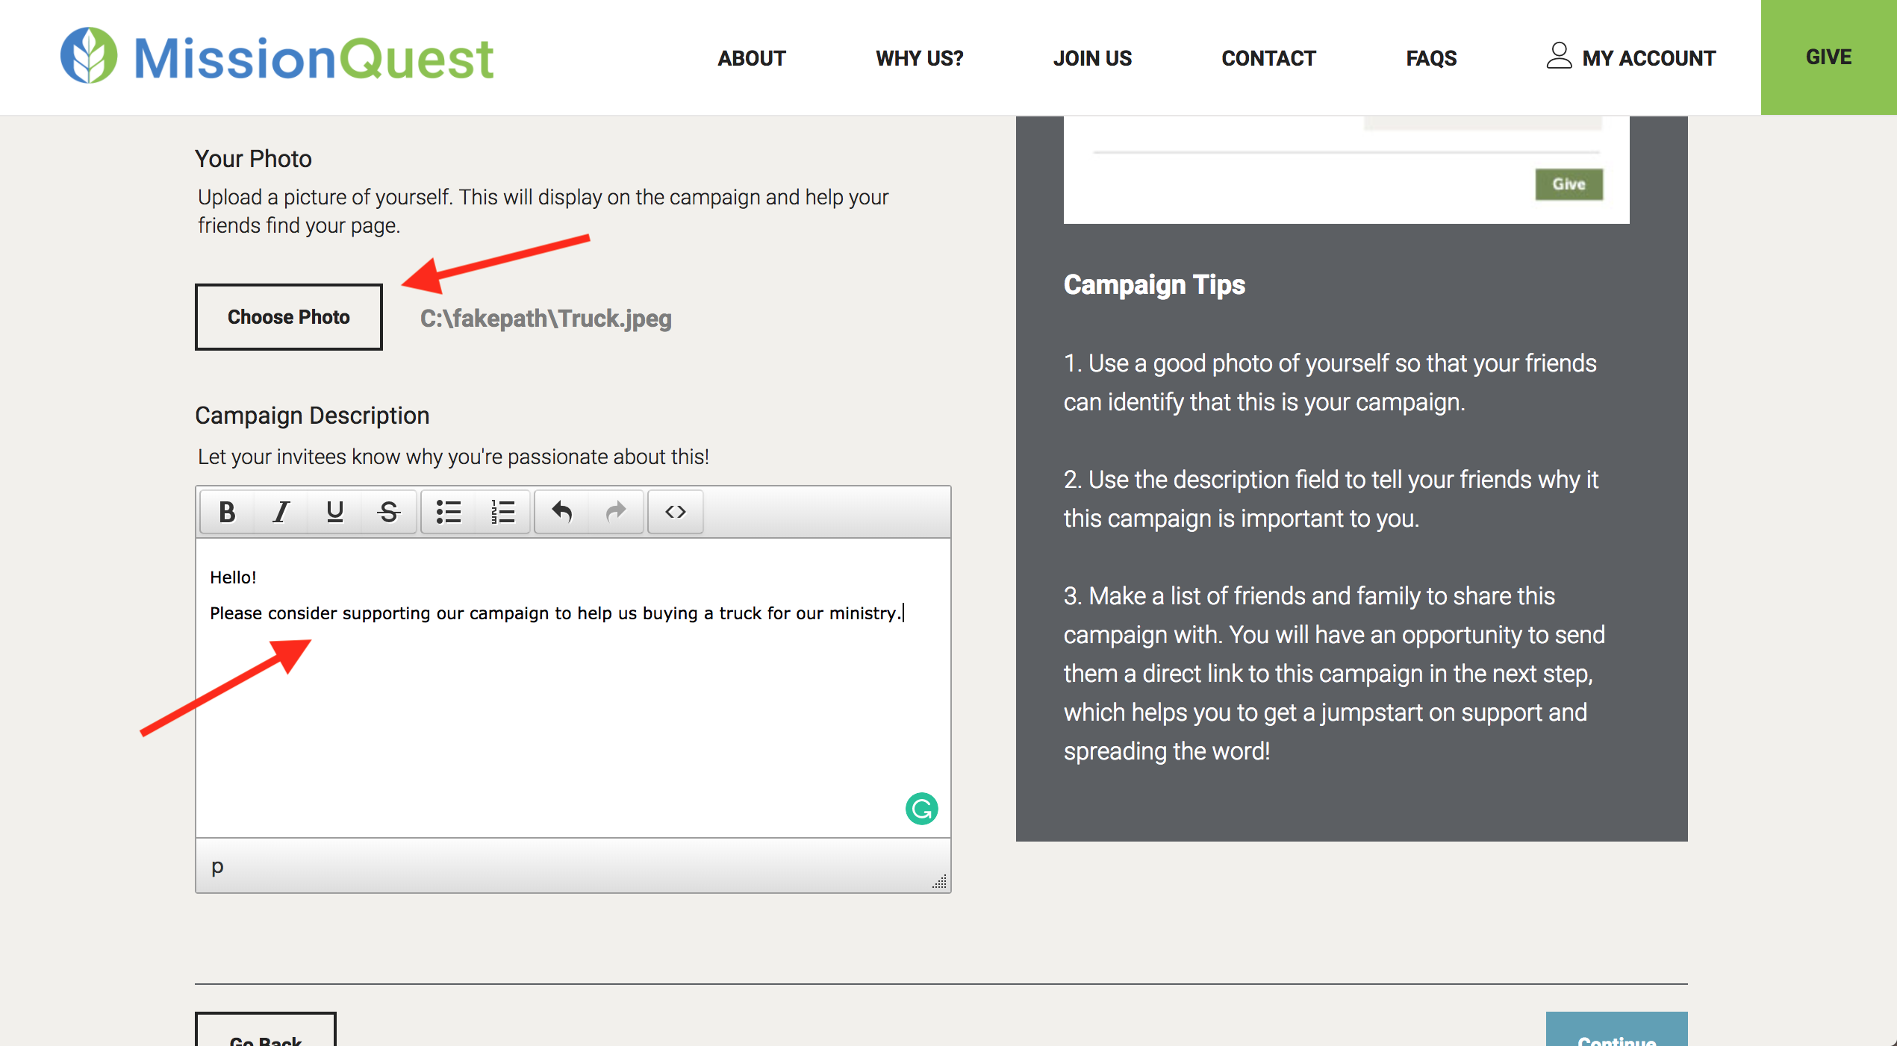Open the My Account user icon
The height and width of the screenshot is (1046, 1897).
coord(1558,57)
